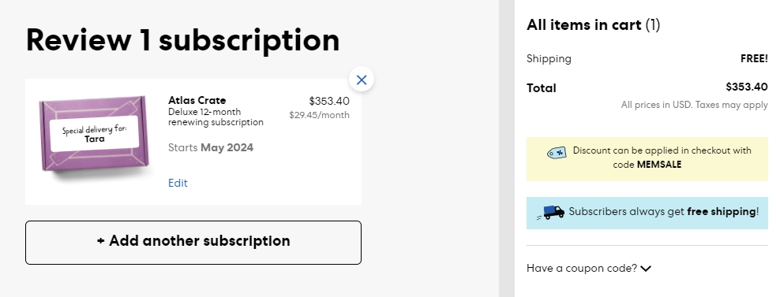Click the purple crate box image

pos(95,134)
